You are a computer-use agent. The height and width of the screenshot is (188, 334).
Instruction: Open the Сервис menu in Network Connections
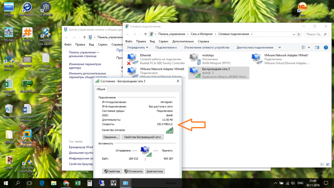tap(164, 41)
